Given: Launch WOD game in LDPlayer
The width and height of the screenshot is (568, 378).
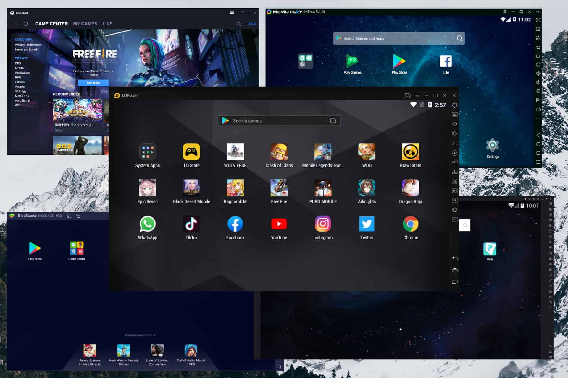Looking at the screenshot, I should (367, 152).
